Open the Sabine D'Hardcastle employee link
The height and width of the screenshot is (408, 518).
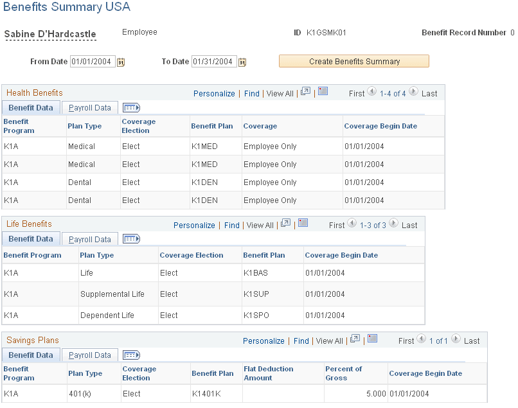pos(49,33)
